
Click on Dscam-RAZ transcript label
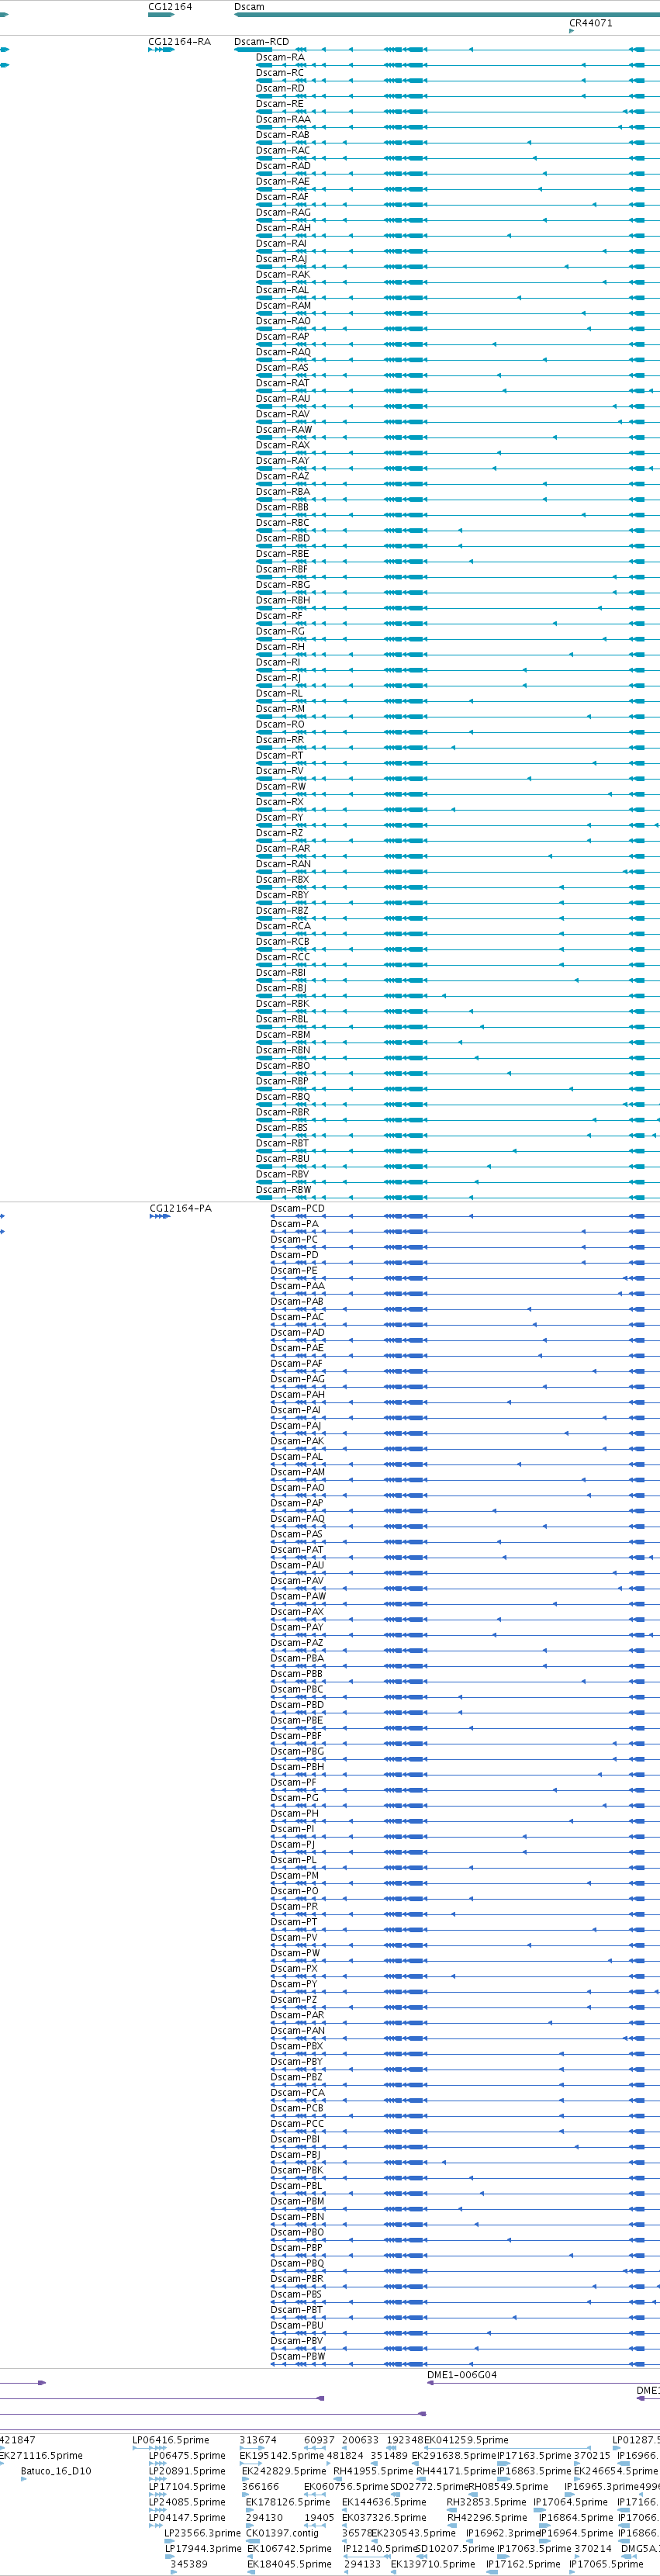pos(283,476)
